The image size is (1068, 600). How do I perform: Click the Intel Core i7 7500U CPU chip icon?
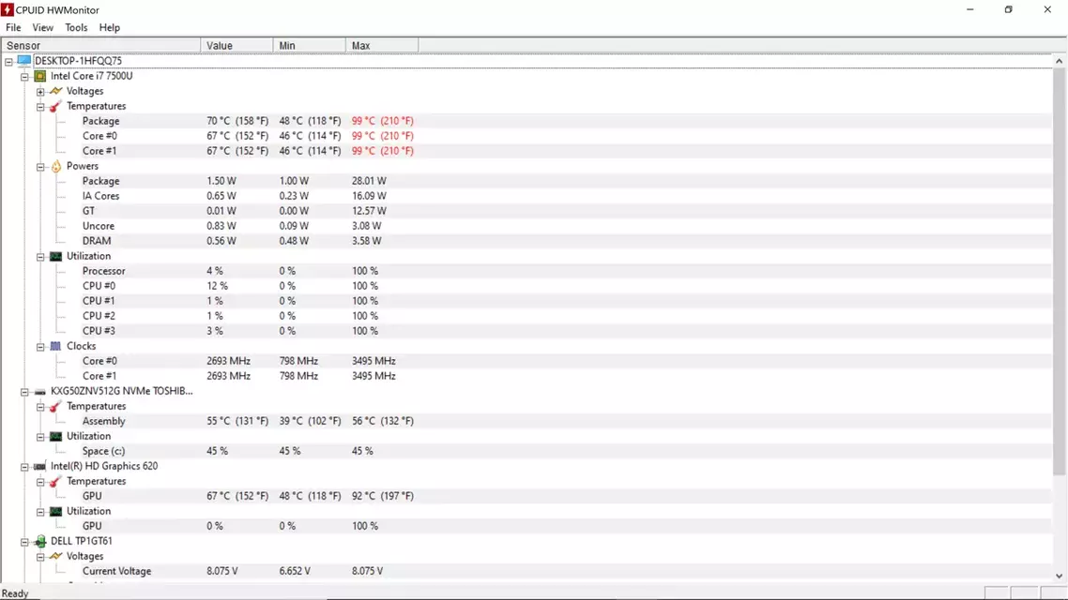[40, 76]
